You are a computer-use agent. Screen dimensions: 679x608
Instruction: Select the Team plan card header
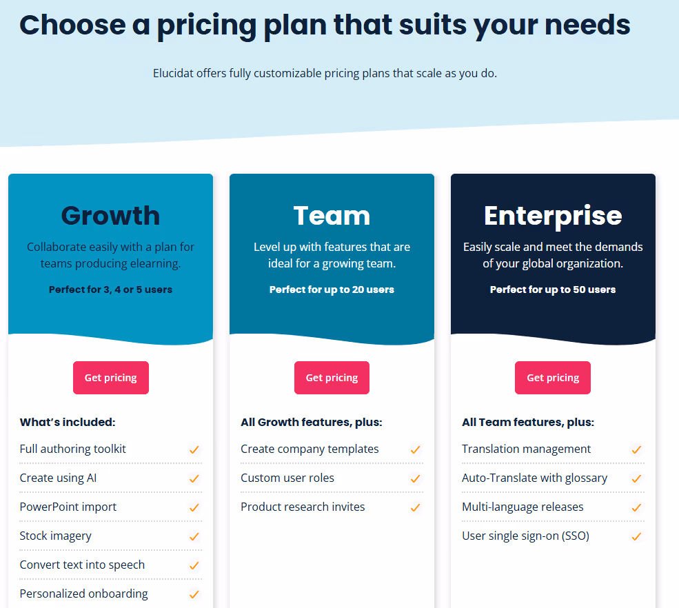(x=332, y=216)
